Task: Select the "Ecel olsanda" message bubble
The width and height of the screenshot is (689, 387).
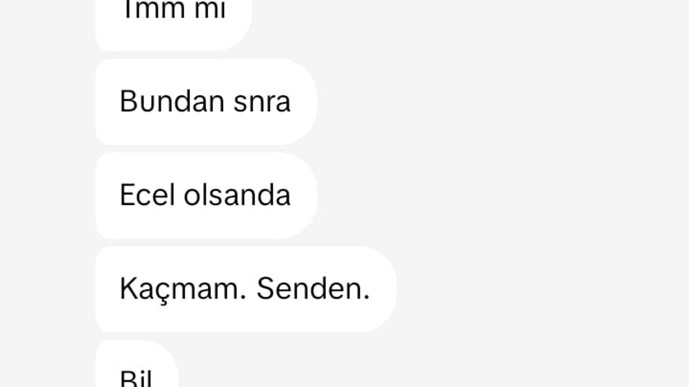Action: 206,196
